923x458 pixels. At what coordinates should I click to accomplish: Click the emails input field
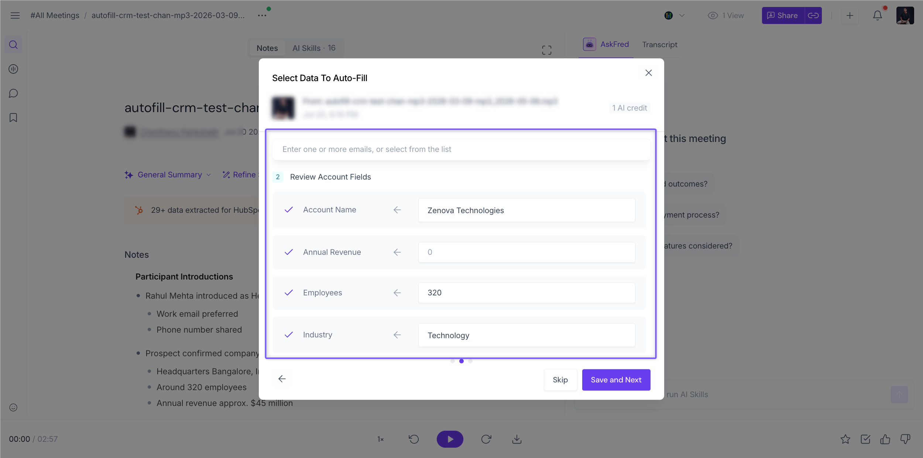point(461,149)
